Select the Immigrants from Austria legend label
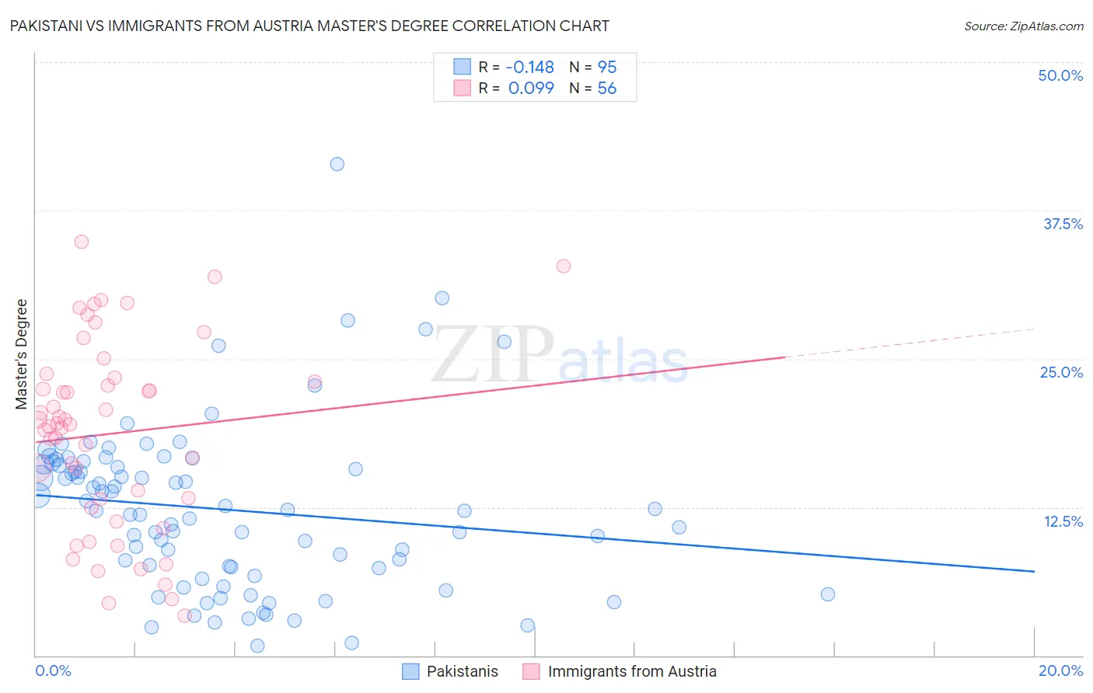The width and height of the screenshot is (1093, 693). 632,671
